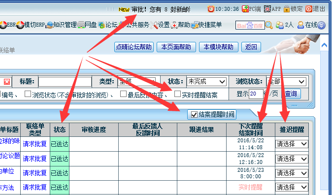The height and width of the screenshot is (195, 332).
Task: Click the scroll-up arrow on right scrollbar
Action: [x=324, y=45]
